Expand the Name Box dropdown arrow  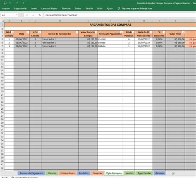[17, 15]
